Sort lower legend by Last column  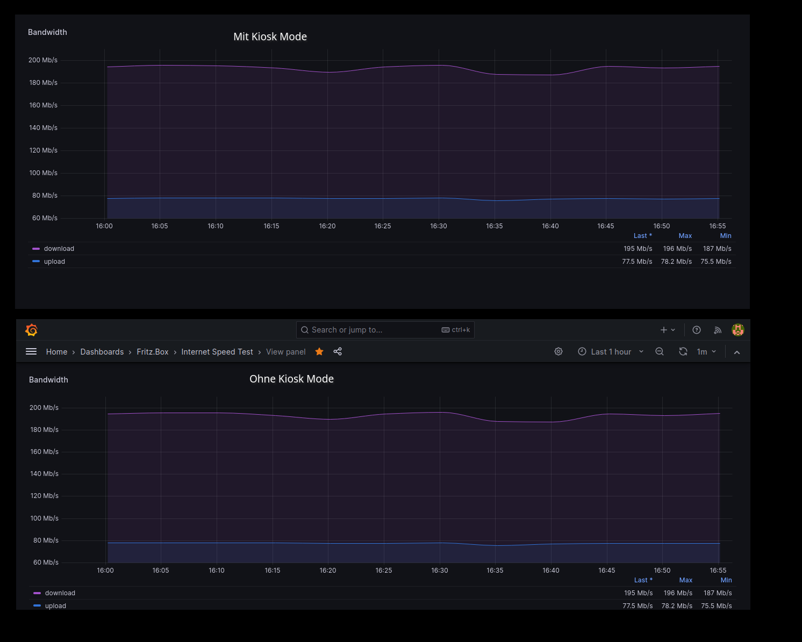click(x=643, y=580)
